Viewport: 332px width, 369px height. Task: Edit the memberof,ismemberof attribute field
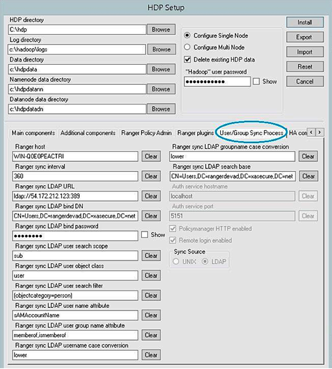pyautogui.click(x=75, y=335)
